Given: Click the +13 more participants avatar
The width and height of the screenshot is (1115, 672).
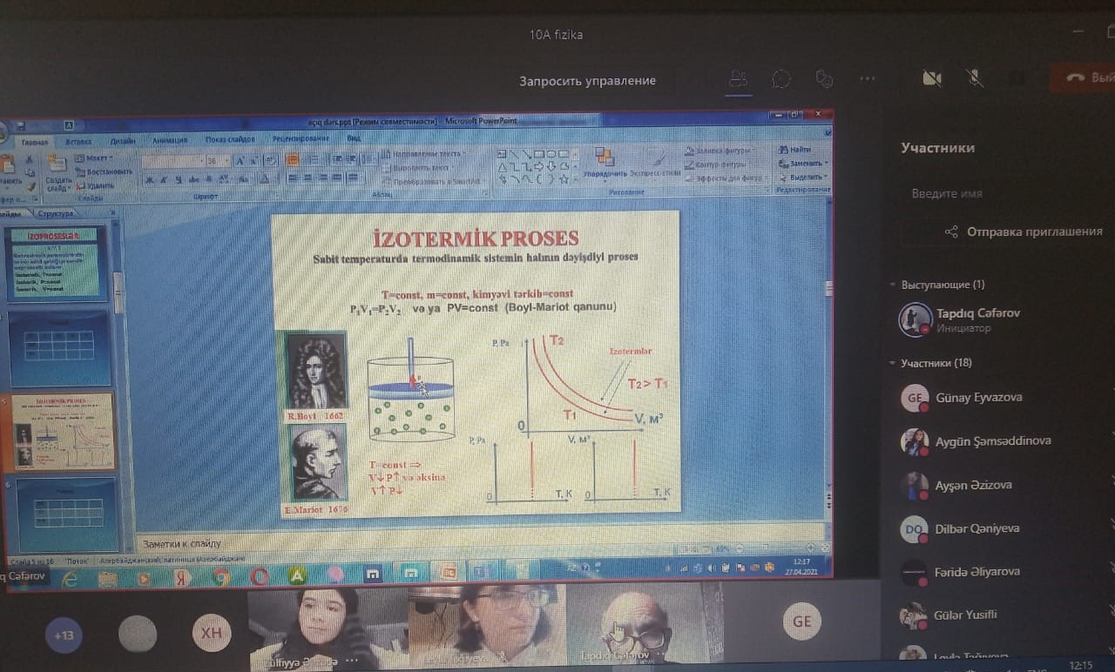Looking at the screenshot, I should [64, 635].
